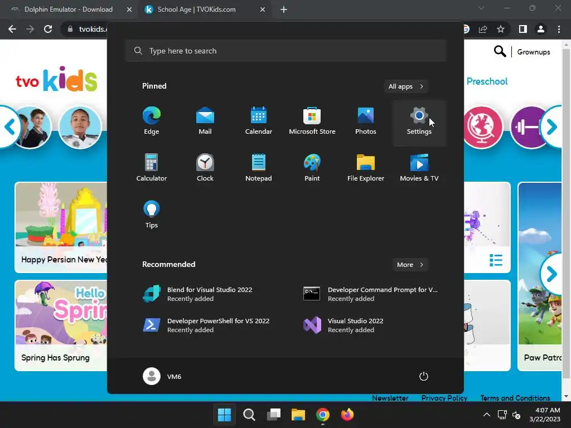Open Terms and Conditions link

pos(515,398)
